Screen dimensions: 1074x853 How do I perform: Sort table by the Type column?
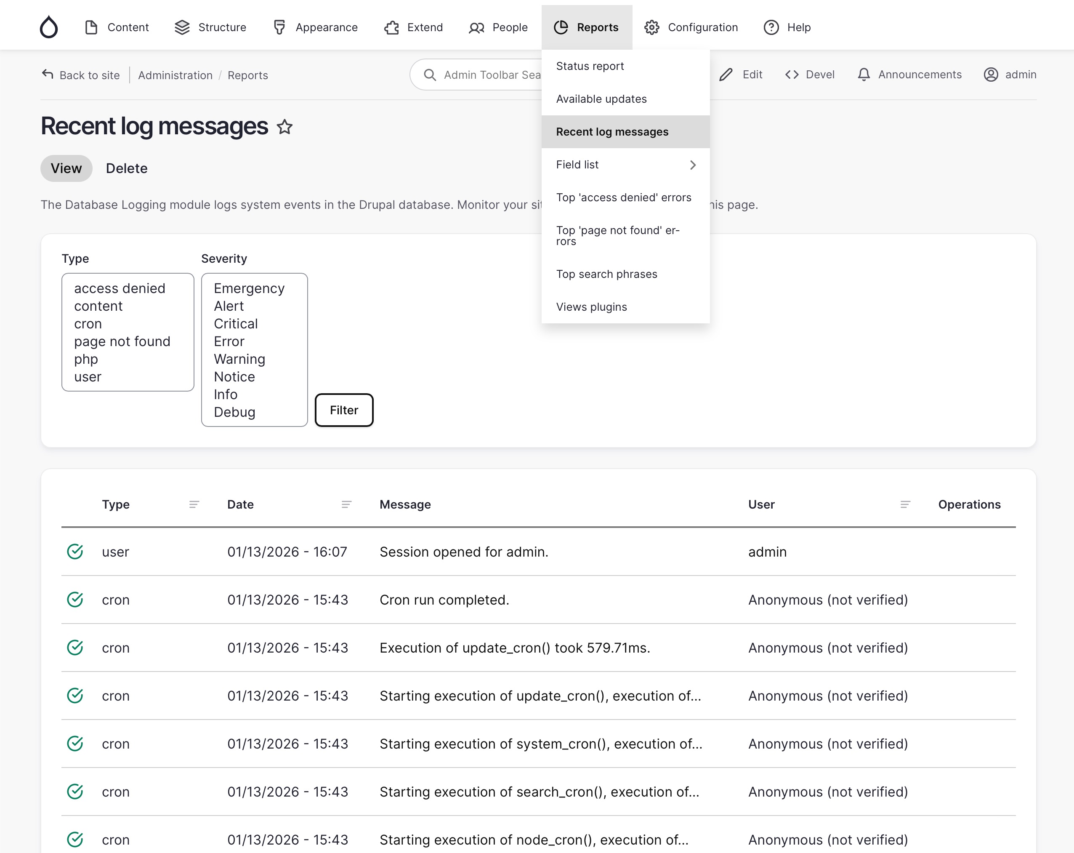pos(116,504)
